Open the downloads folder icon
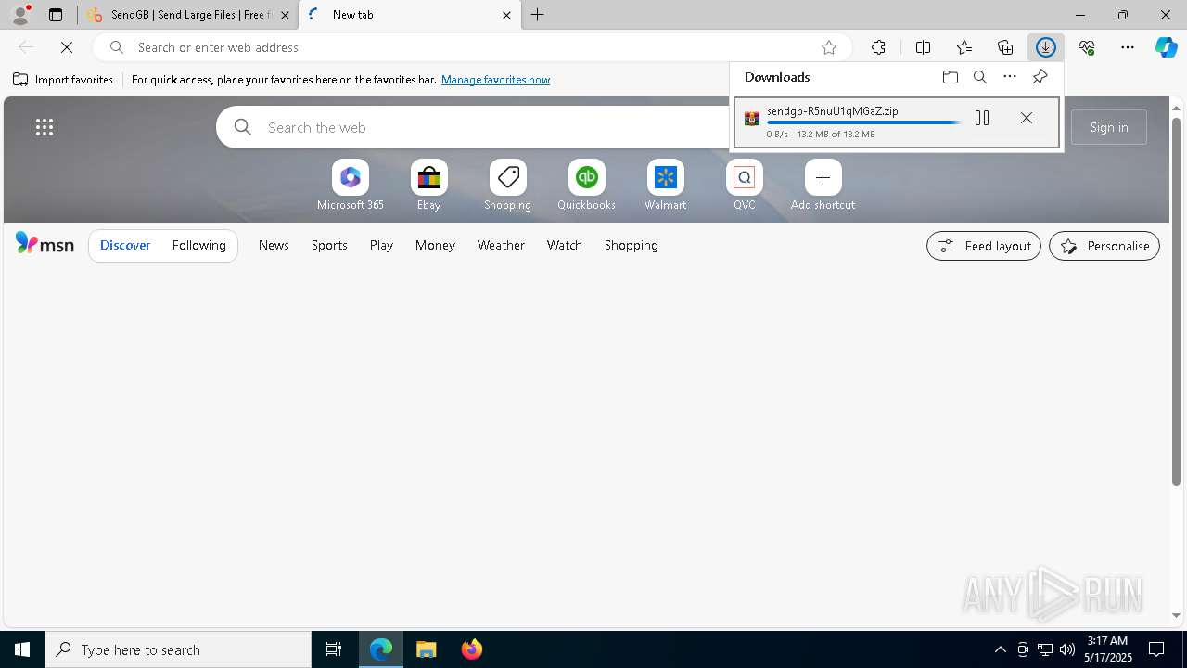 (x=950, y=77)
